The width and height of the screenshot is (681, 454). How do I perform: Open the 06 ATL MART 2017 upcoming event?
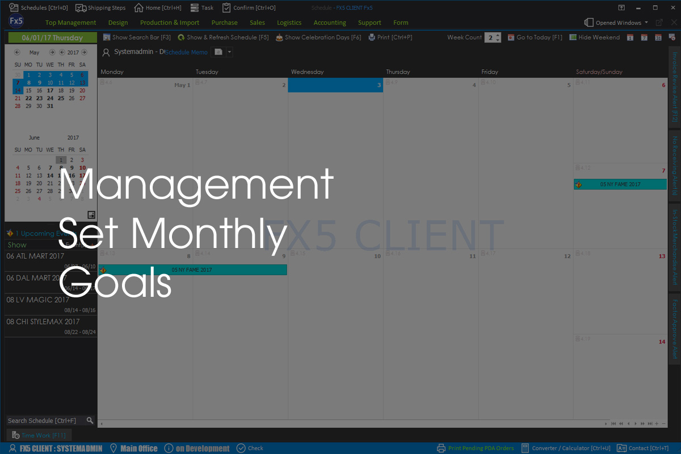(51, 260)
